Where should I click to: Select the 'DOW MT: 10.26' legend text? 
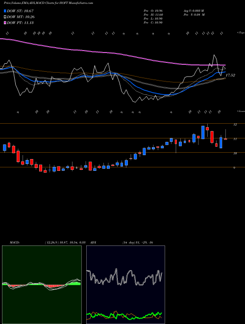(21, 17)
